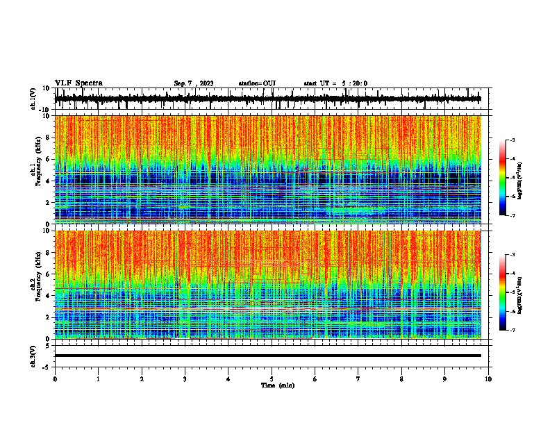Click inside the ch.1 spectrogram panel
The height and width of the screenshot is (425, 550).
coord(268,169)
